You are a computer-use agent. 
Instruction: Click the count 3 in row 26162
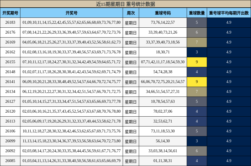point(197,52)
